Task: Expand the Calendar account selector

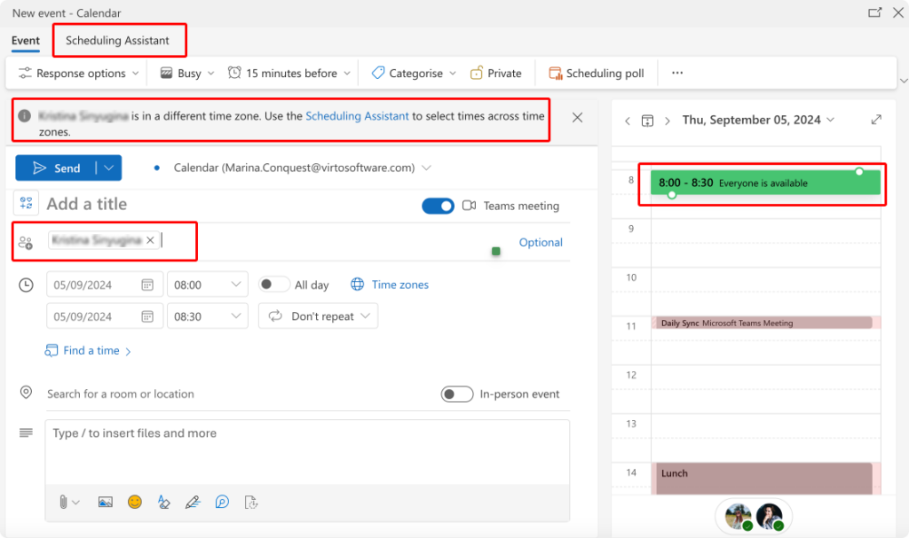Action: 427,168
